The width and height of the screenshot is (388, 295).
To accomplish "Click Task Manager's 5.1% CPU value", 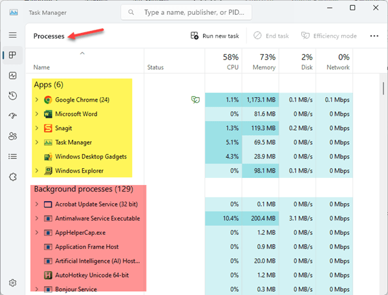I will 232,142.
